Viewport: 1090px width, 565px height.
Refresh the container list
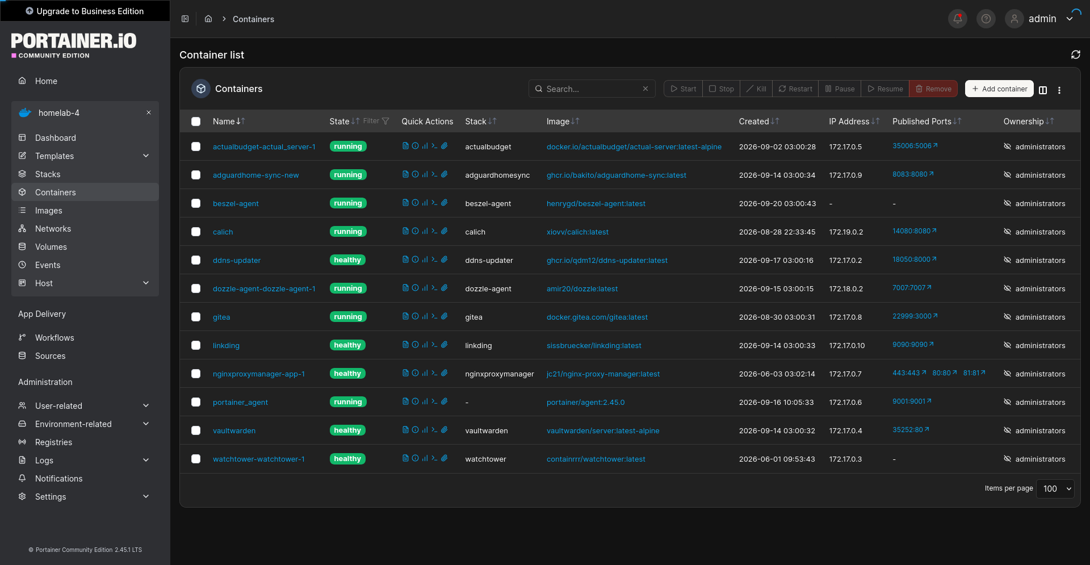1075,55
